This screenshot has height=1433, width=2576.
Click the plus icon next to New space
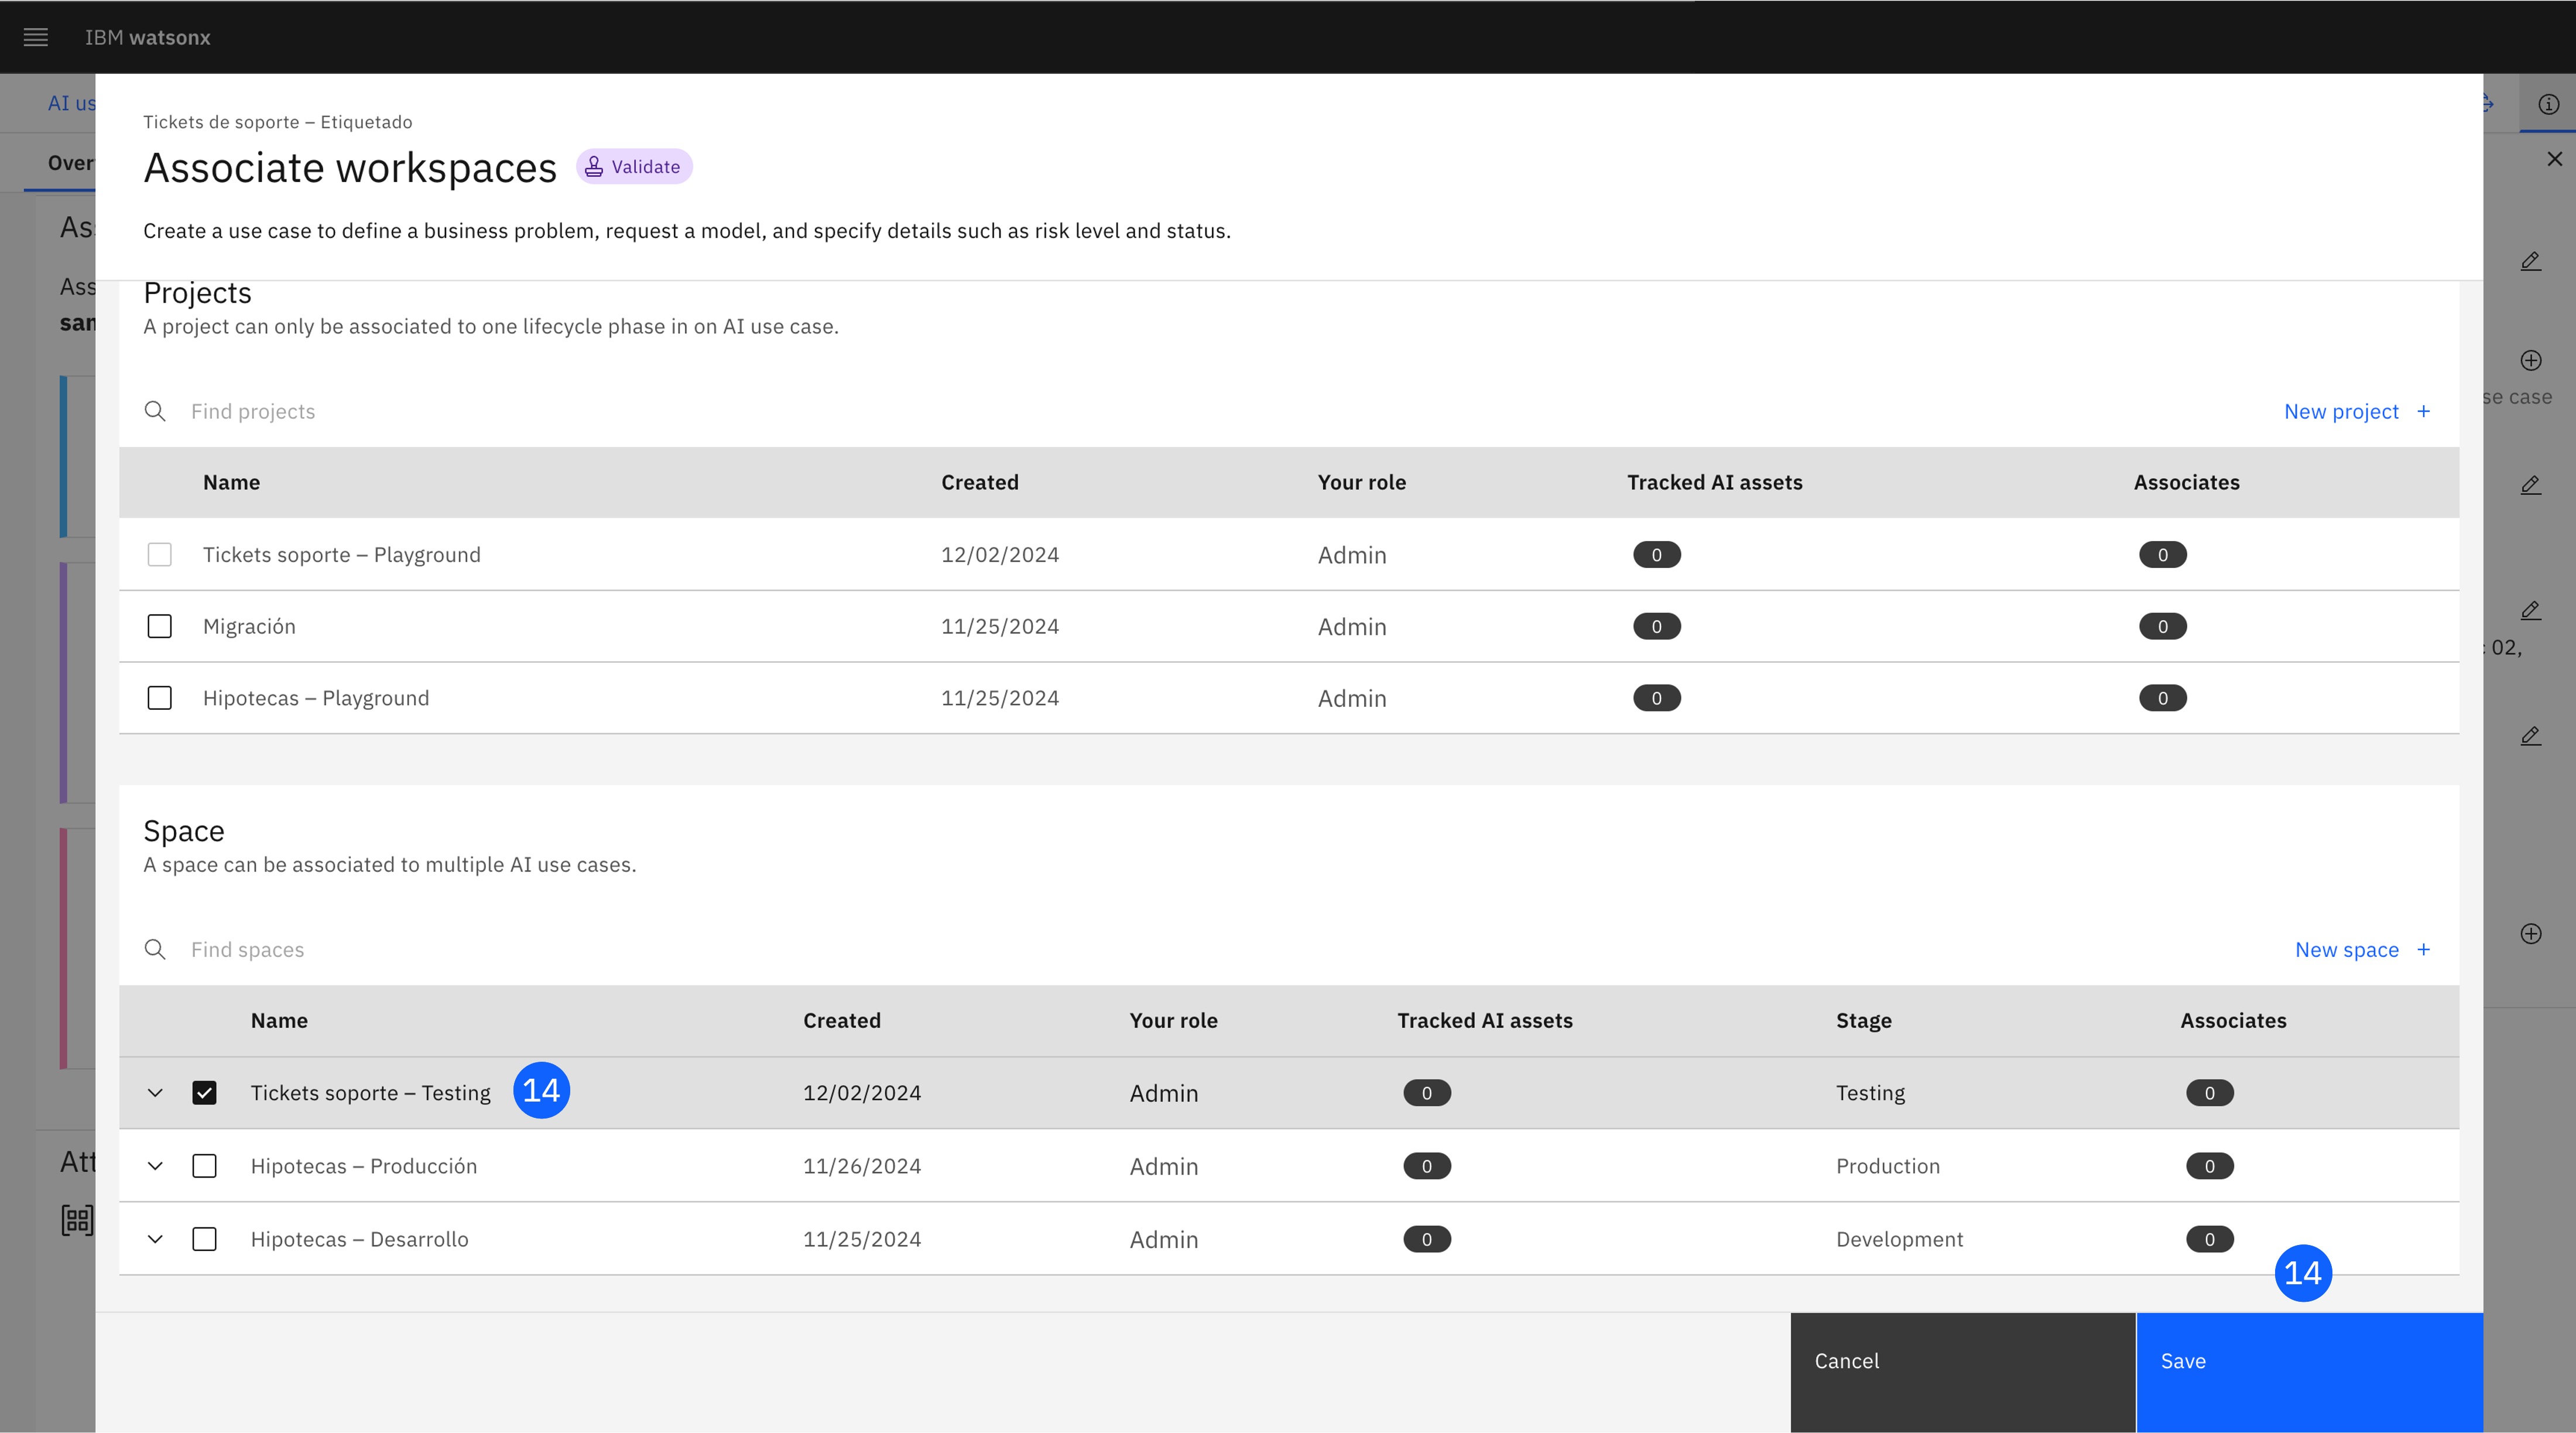(x=2423, y=949)
